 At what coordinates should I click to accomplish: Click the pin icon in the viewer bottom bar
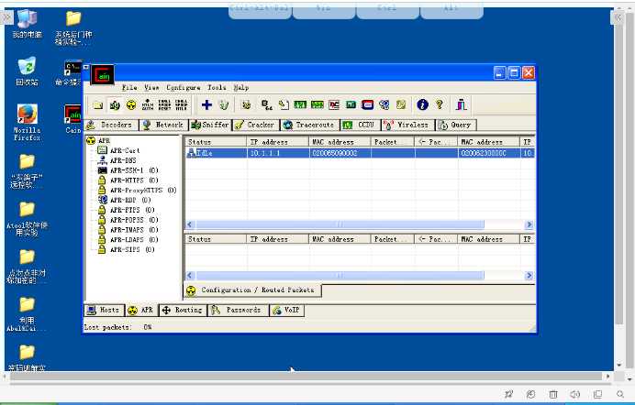click(x=508, y=394)
